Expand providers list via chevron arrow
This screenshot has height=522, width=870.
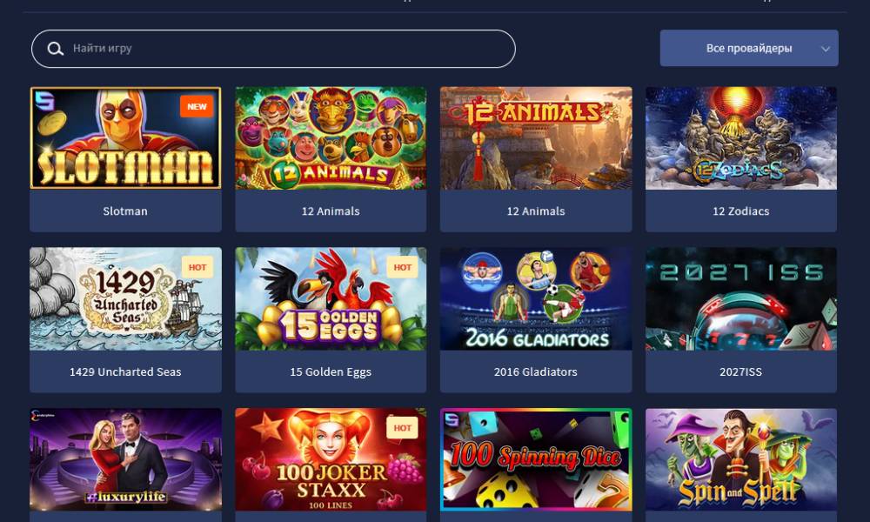pos(826,49)
